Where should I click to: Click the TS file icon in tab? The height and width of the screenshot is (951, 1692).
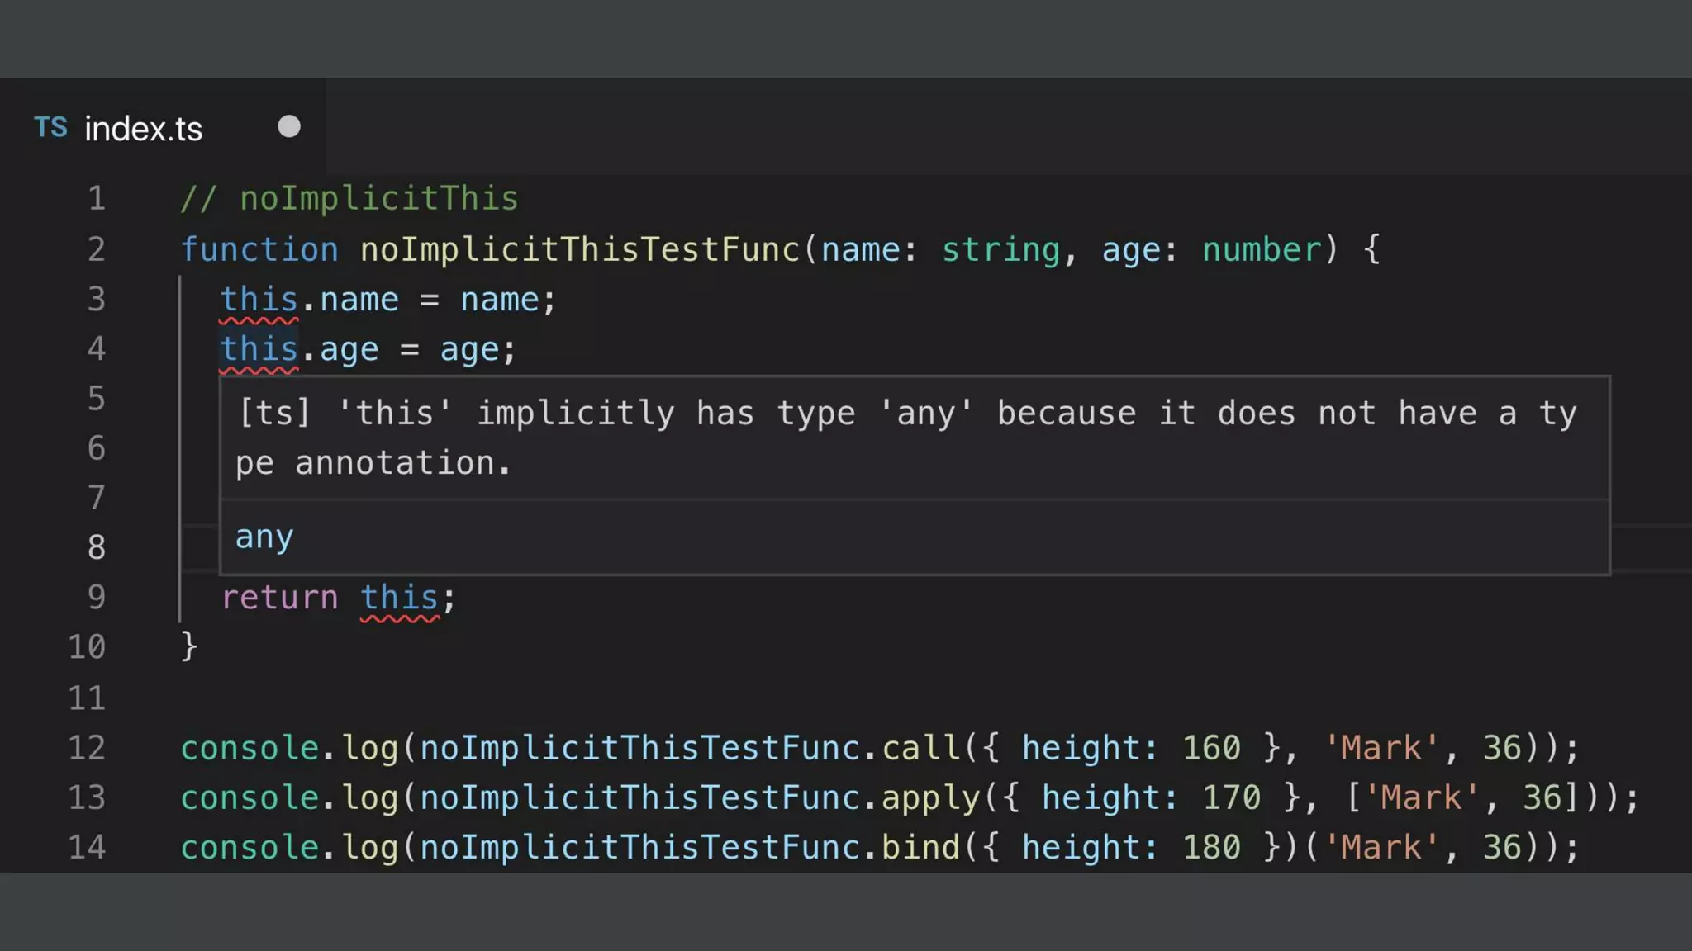(x=50, y=128)
